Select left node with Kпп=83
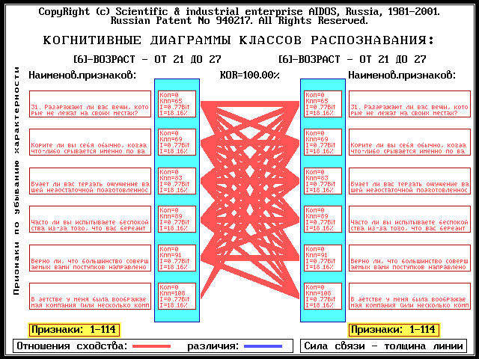The height and width of the screenshot is (359, 479). point(177,182)
